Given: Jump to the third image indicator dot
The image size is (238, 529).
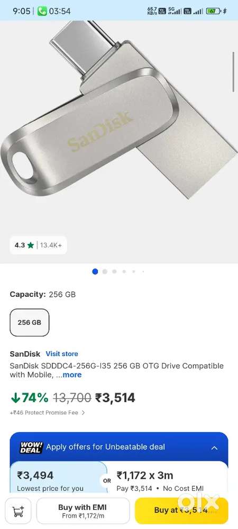Looking at the screenshot, I should point(114,271).
